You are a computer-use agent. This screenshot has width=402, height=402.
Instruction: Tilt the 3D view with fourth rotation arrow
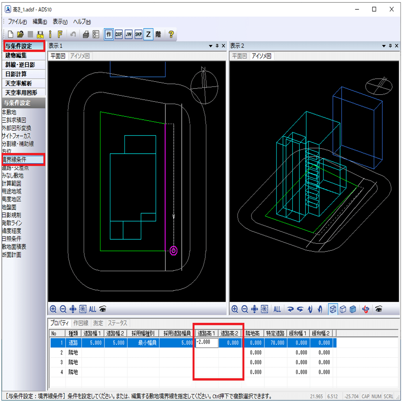click(x=320, y=309)
